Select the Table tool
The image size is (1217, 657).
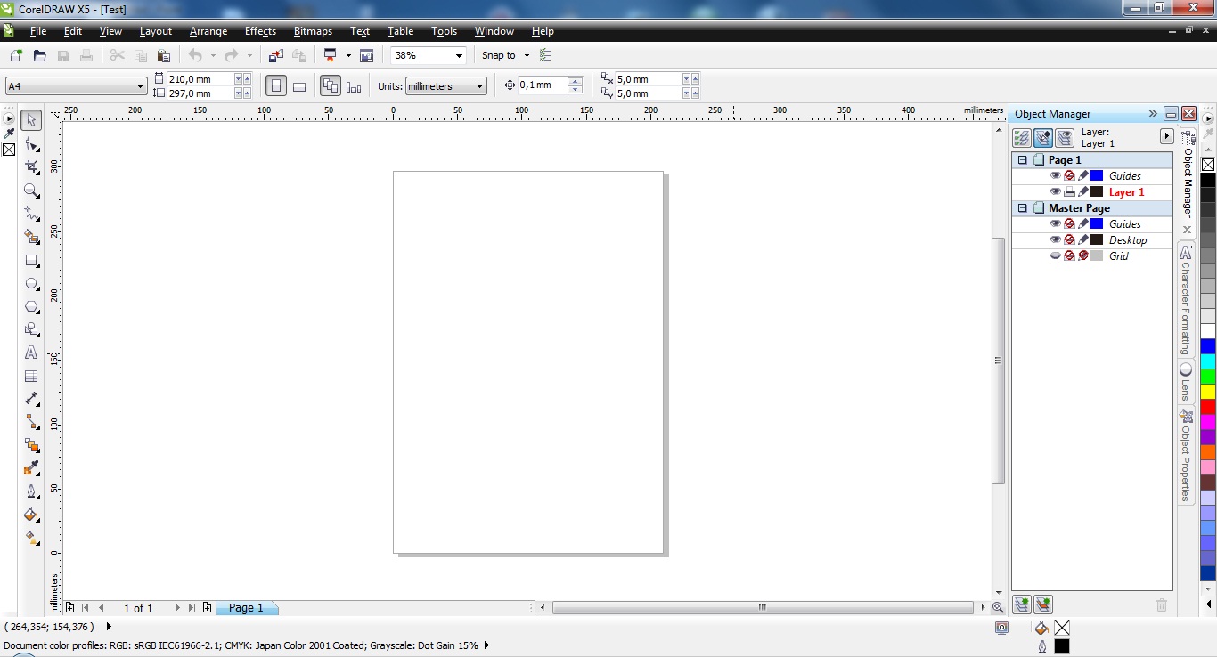(x=32, y=377)
